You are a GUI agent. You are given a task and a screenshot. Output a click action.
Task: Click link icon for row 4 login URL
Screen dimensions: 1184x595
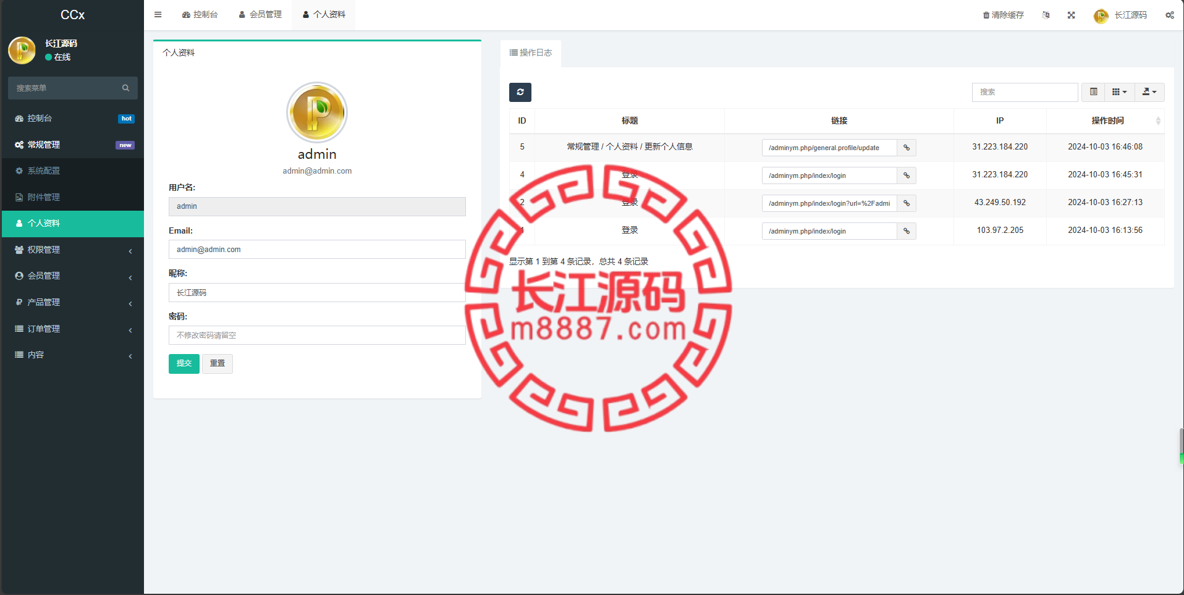(907, 175)
